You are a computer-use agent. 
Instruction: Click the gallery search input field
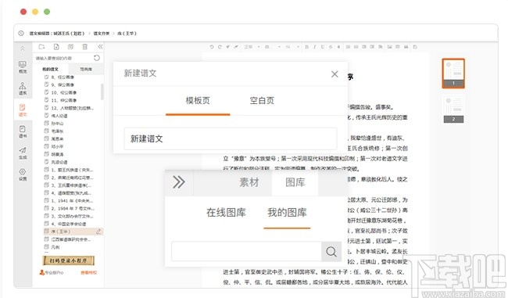246,251
